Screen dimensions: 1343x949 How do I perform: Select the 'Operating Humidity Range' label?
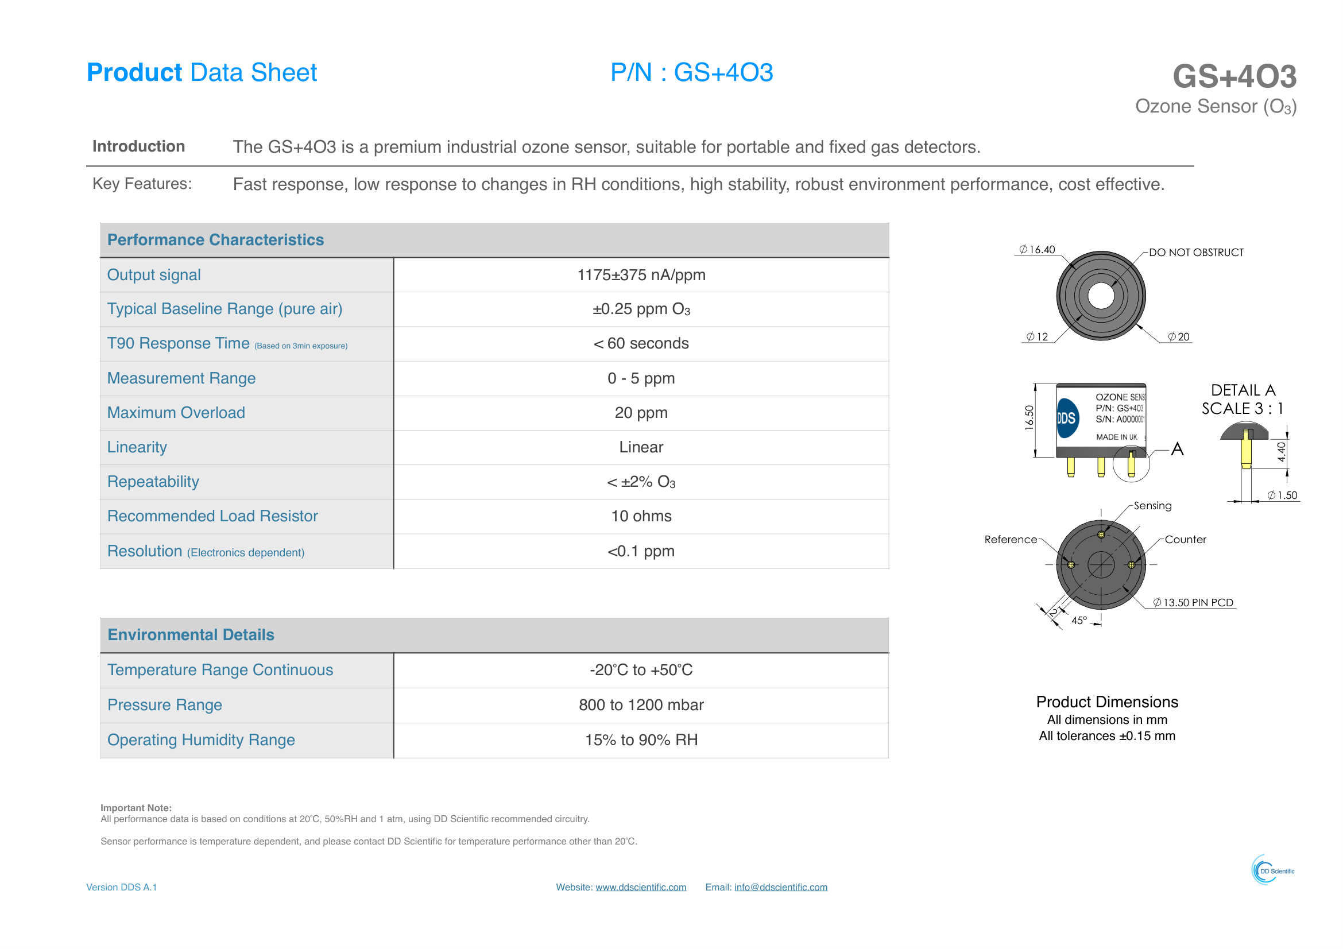coord(200,740)
